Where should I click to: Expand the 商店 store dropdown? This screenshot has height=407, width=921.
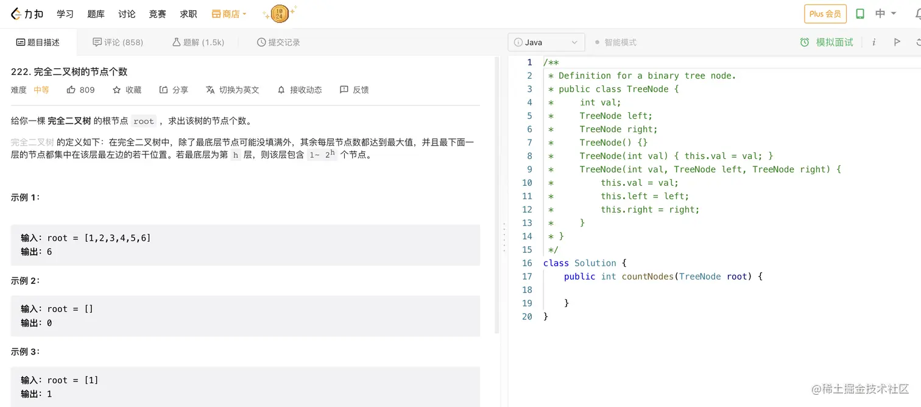229,13
